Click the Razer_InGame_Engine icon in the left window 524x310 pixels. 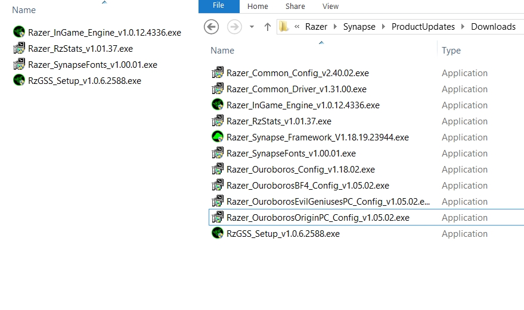tap(19, 32)
